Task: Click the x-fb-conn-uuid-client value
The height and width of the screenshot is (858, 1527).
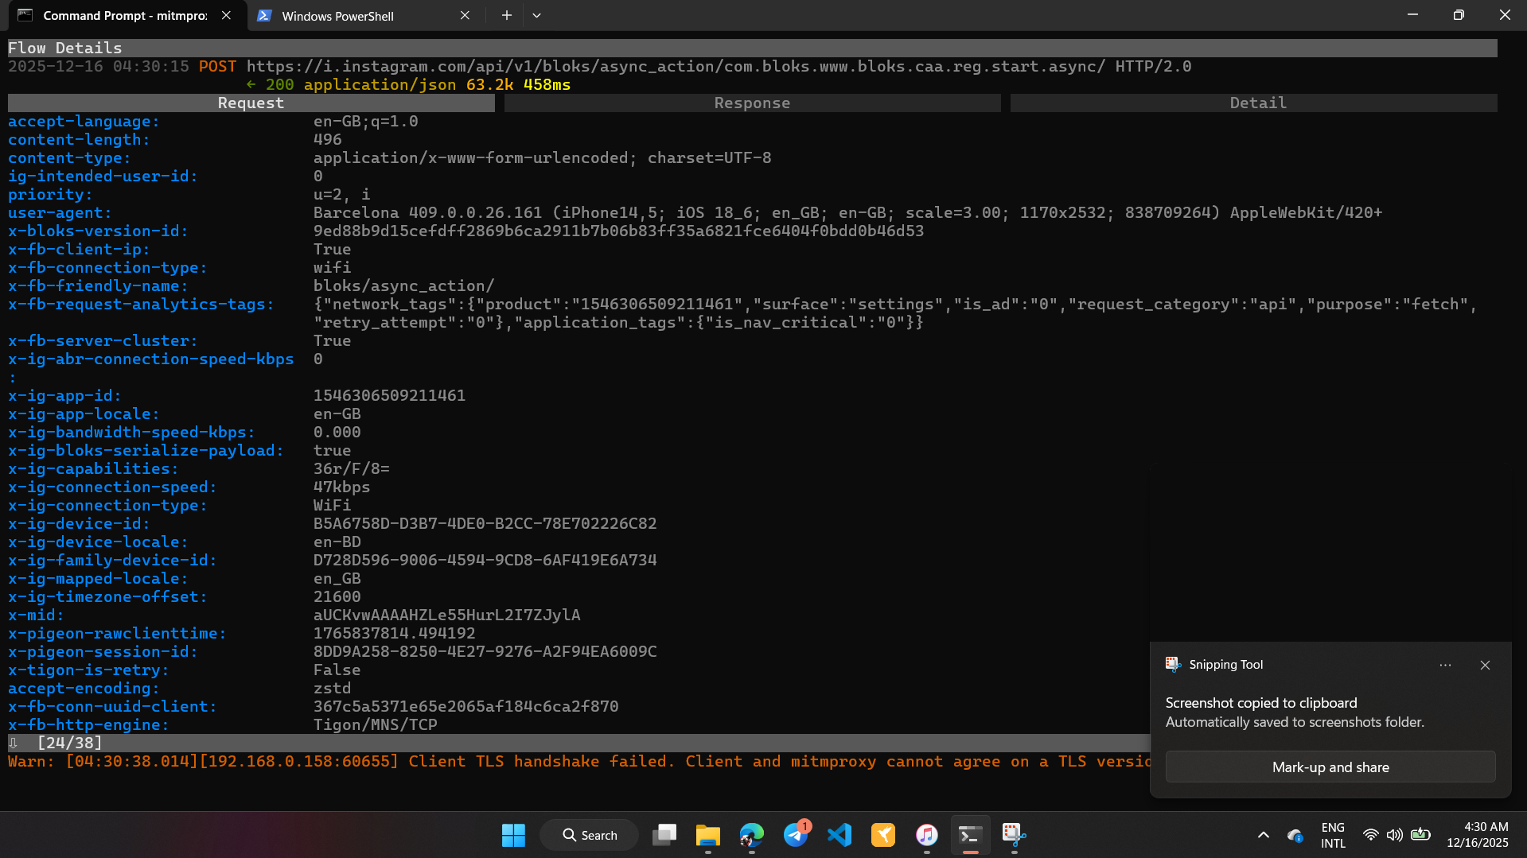Action: coord(466,707)
